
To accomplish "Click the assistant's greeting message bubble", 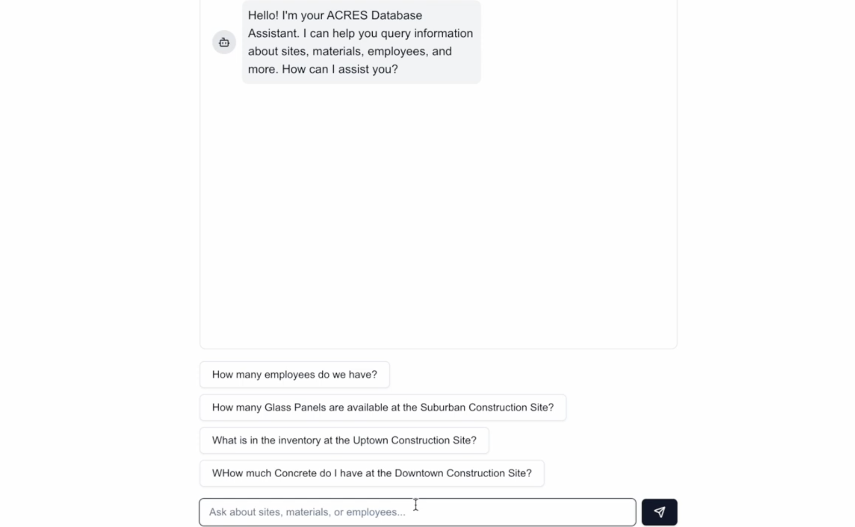I will (360, 42).
